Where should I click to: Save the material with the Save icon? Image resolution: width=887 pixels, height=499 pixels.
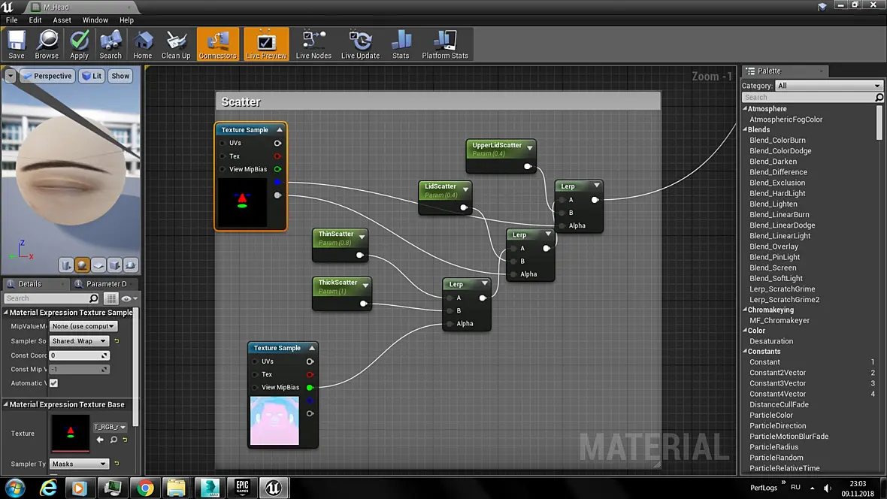point(17,44)
